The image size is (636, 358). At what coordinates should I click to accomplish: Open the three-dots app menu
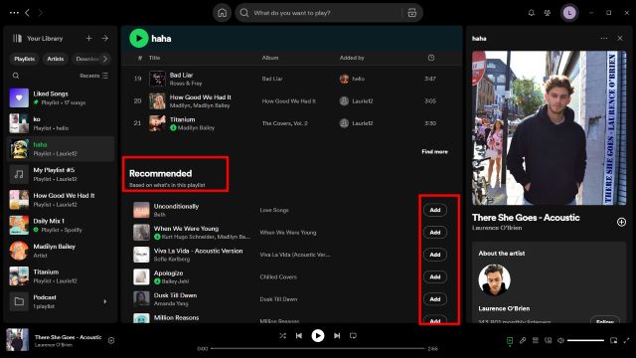coord(14,13)
